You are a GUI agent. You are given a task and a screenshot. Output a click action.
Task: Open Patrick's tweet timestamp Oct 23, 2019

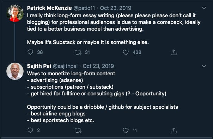coord(116,8)
